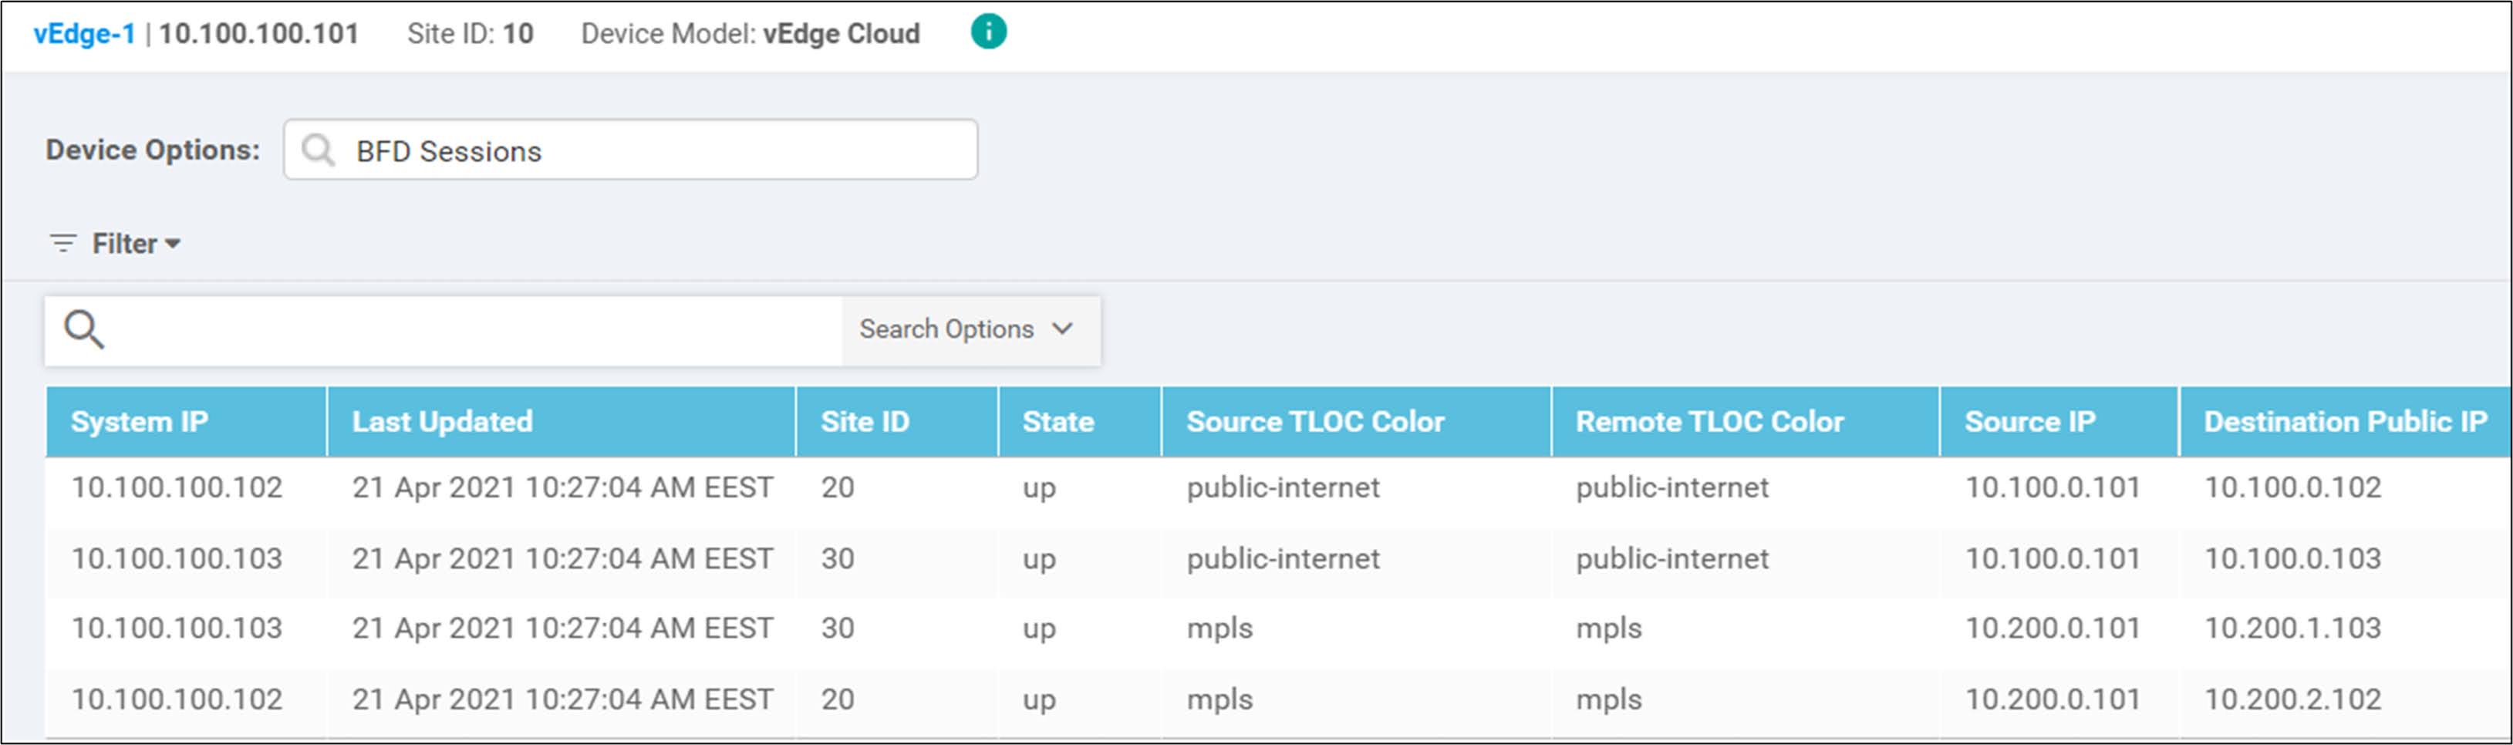Viewport: 2513px width, 745px height.
Task: Click the magnifier icon in Device Options
Action: (318, 150)
